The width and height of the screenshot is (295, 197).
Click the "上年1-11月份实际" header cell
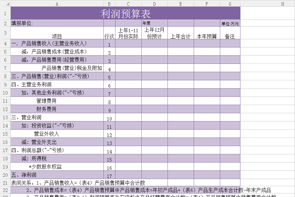[128, 33]
